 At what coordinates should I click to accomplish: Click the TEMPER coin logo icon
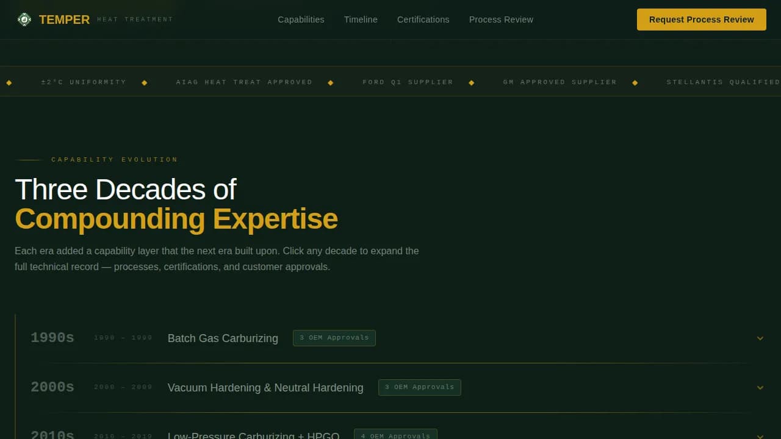pyautogui.click(x=24, y=19)
